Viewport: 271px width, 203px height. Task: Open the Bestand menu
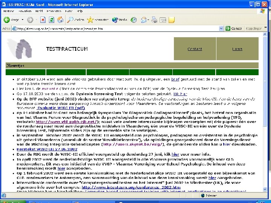(9, 11)
